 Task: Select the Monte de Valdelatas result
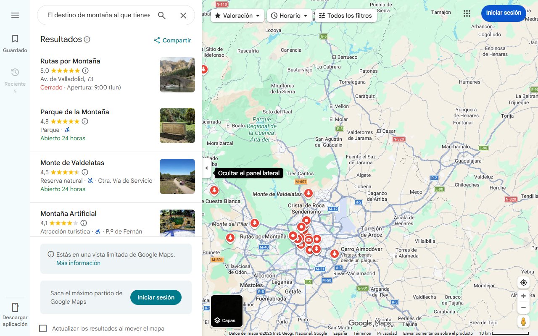[x=72, y=163]
